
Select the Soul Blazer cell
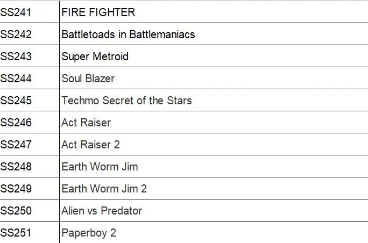pos(88,78)
